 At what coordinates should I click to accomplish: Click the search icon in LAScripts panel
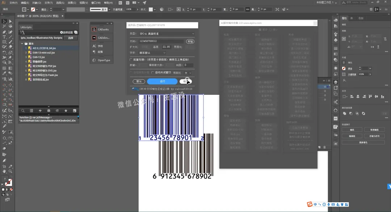coord(23,110)
